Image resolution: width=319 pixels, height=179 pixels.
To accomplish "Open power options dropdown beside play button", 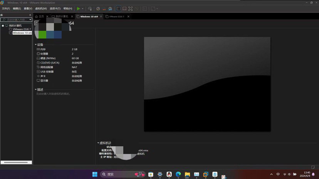I will pos(82,9).
